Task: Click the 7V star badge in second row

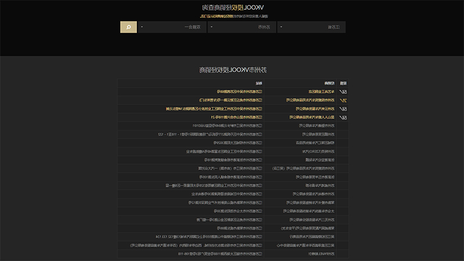Action: tap(343, 100)
